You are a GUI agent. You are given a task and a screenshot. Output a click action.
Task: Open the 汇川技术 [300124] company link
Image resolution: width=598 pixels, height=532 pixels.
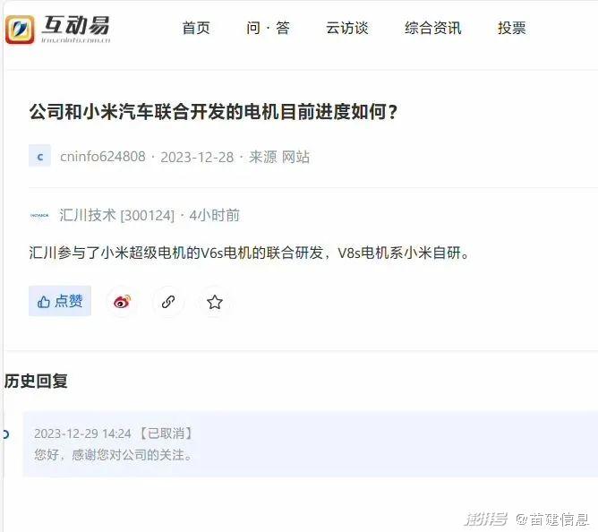pyautogui.click(x=116, y=215)
